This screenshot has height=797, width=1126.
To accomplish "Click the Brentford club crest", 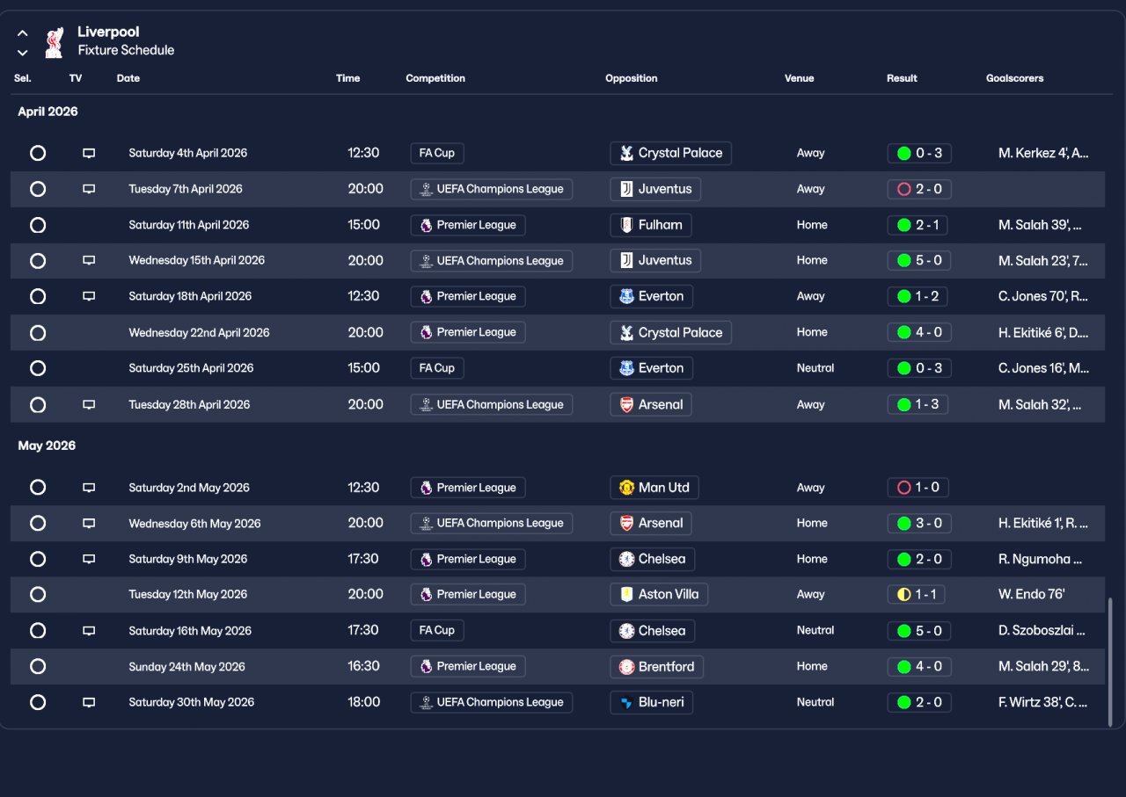I will point(626,666).
